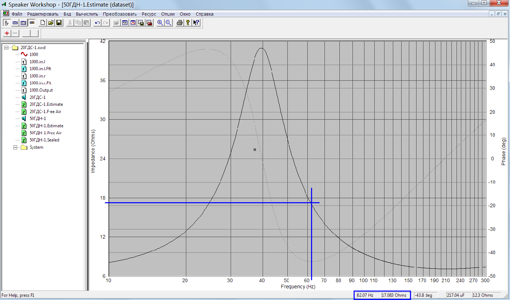The height and width of the screenshot is (300, 510).
Task: Undo the last action
Action: (x=97, y=23)
